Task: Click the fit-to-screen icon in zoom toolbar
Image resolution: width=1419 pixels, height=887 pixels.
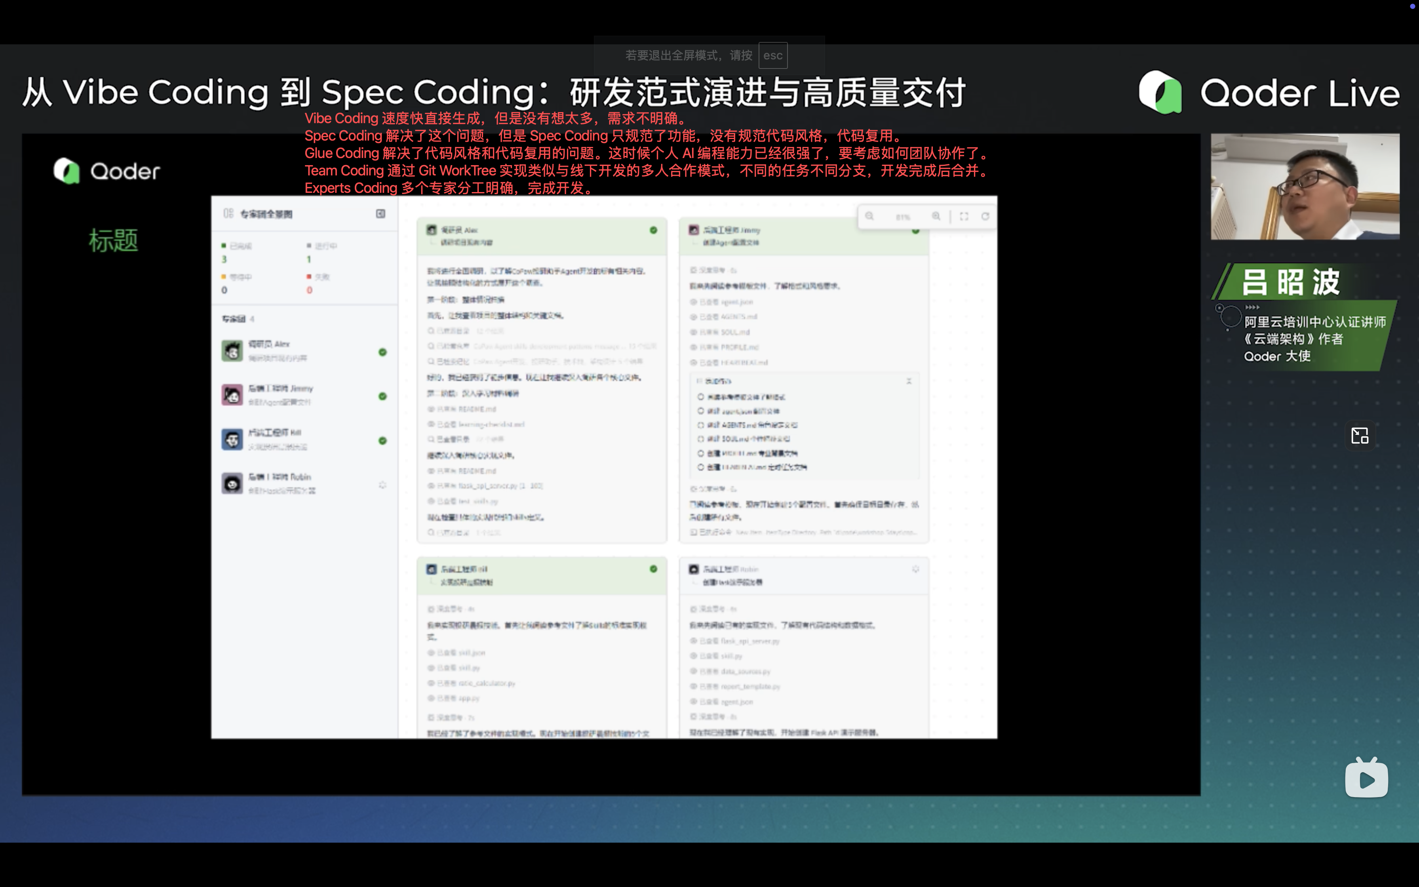Action: tap(964, 217)
